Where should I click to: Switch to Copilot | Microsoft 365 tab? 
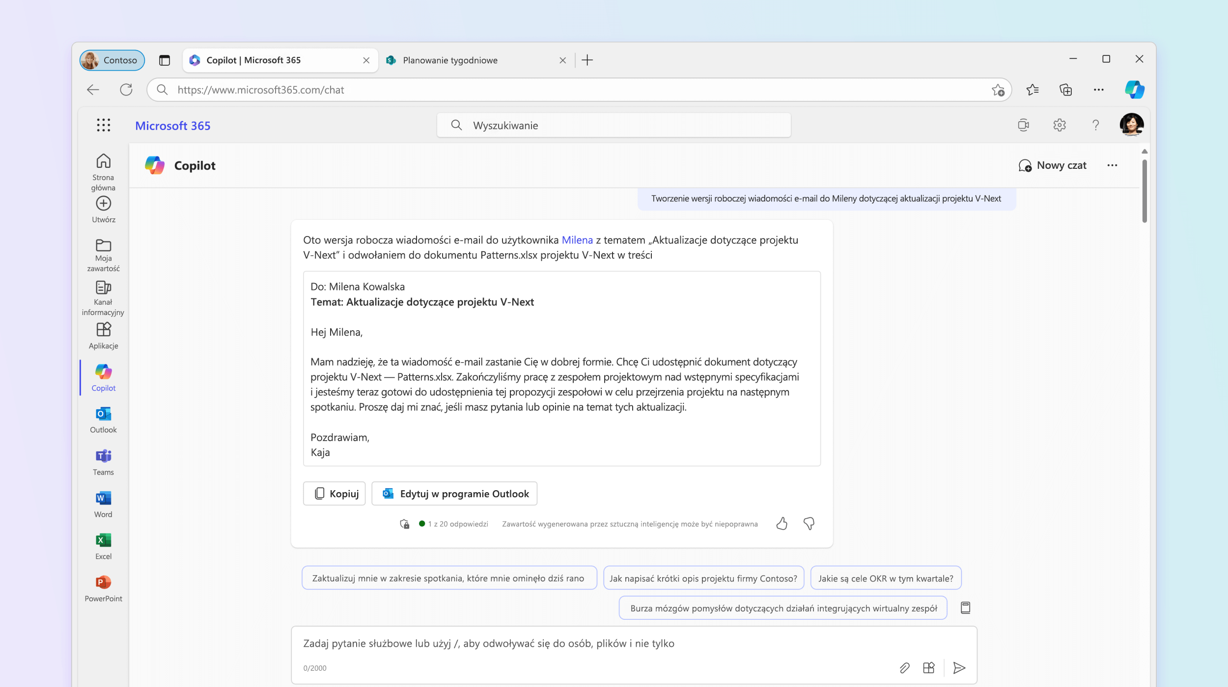[x=280, y=60]
